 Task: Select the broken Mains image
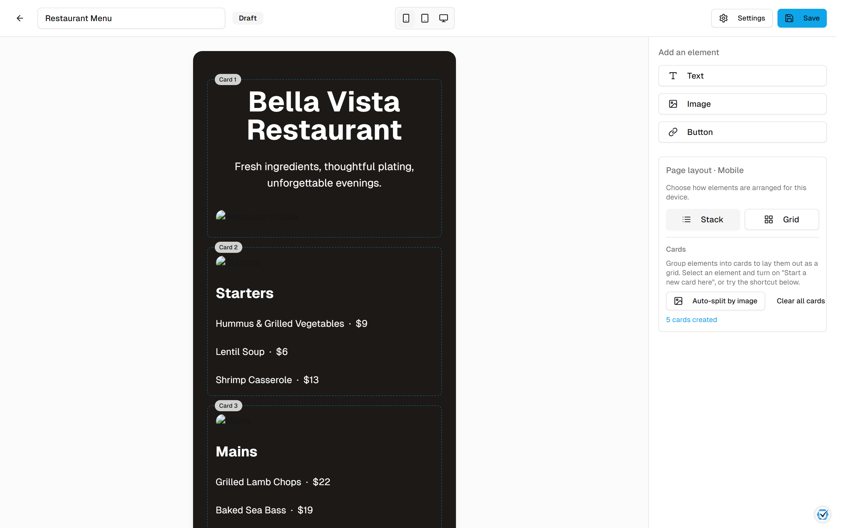click(233, 420)
